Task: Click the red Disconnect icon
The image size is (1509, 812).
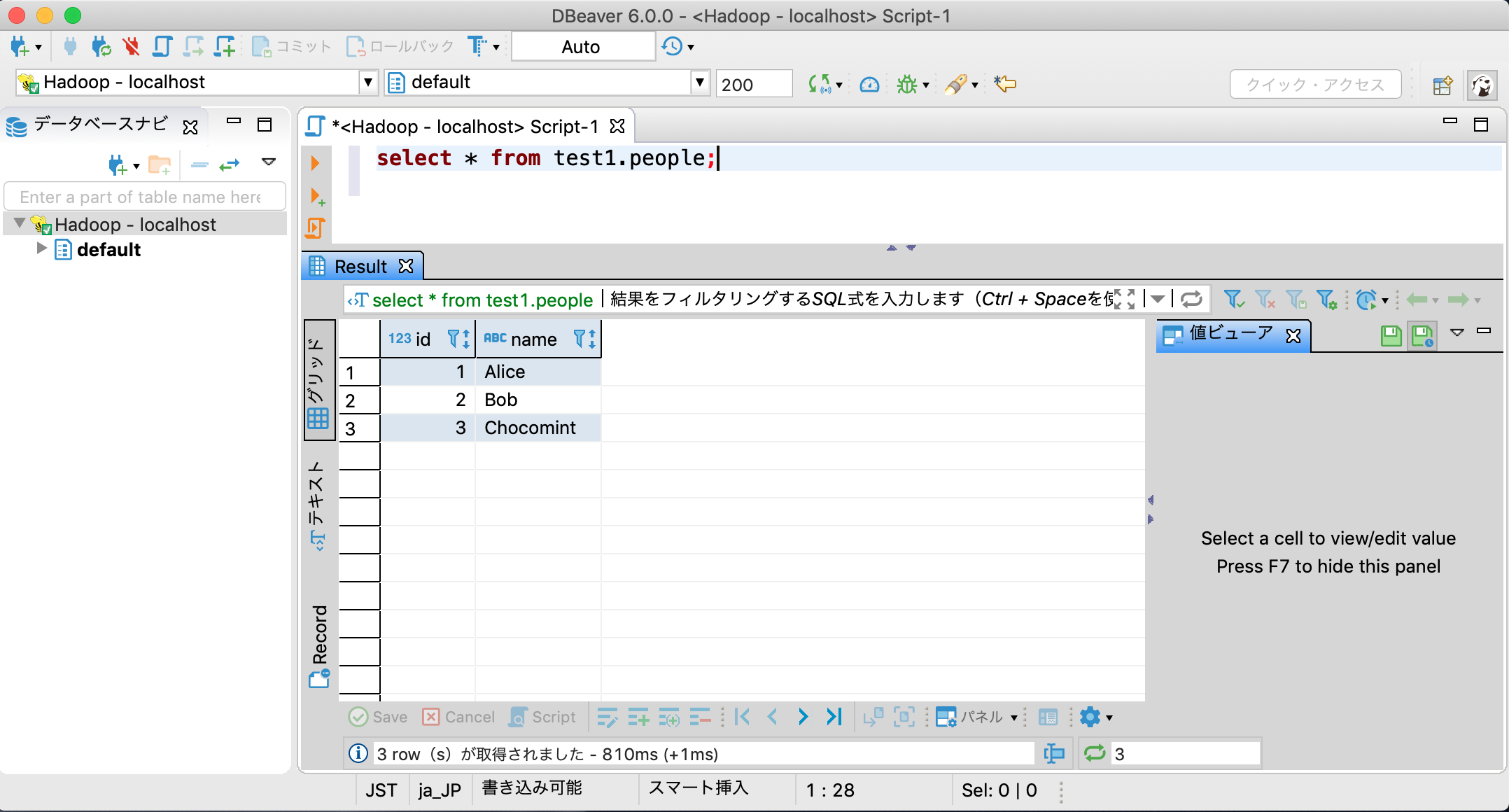Action: click(x=131, y=47)
